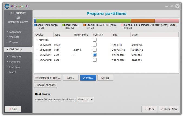Enable format checkbox for /dev/sda8
184x117 pixels.
point(95,60)
